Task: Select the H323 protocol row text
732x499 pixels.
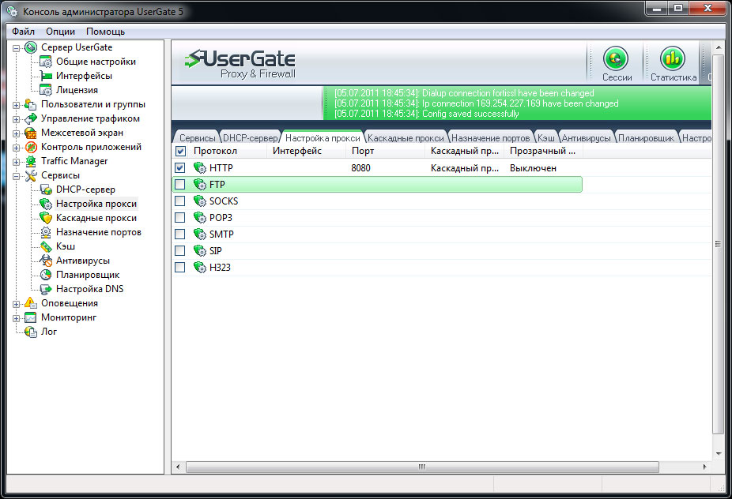Action: (x=220, y=268)
